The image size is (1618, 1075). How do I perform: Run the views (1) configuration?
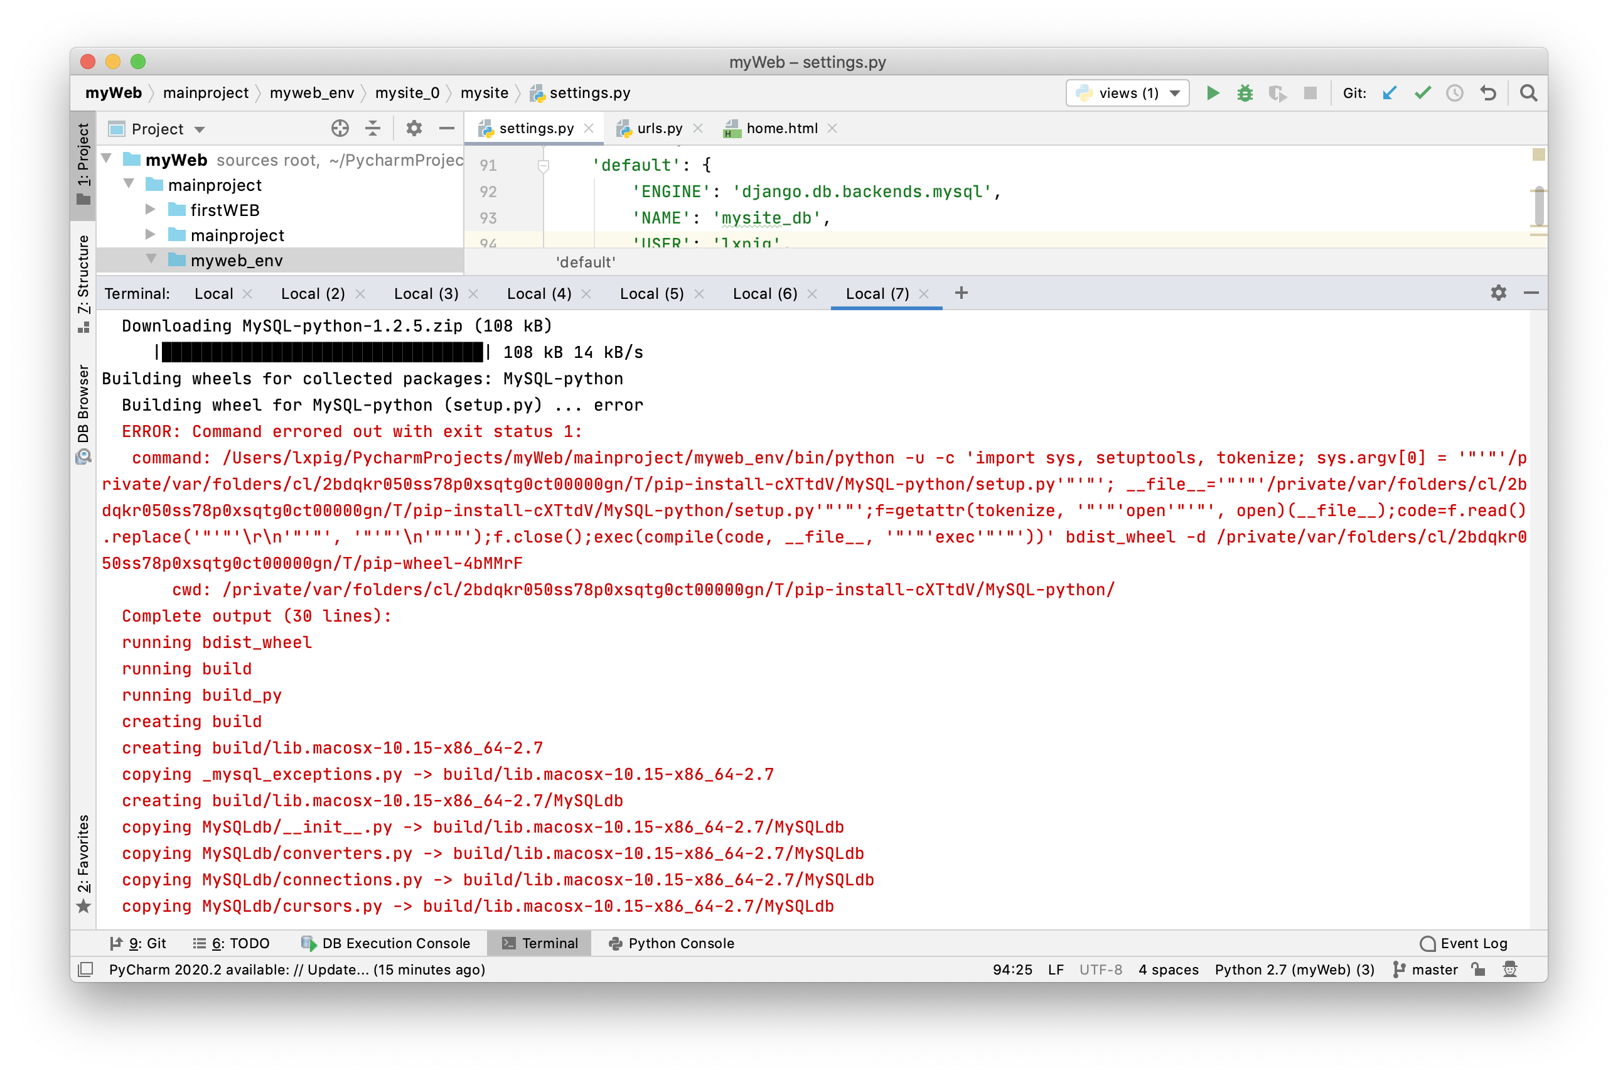(x=1213, y=93)
